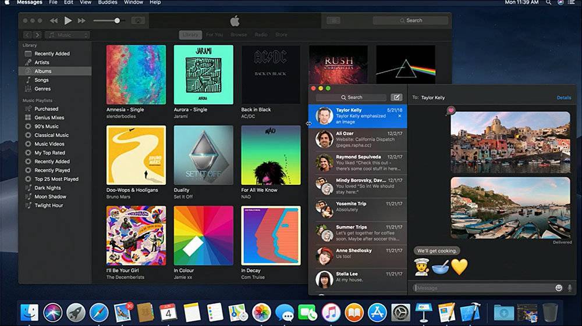Open the AirPlay output icon
Image resolution: width=582 pixels, height=326 pixels.
tap(139, 21)
